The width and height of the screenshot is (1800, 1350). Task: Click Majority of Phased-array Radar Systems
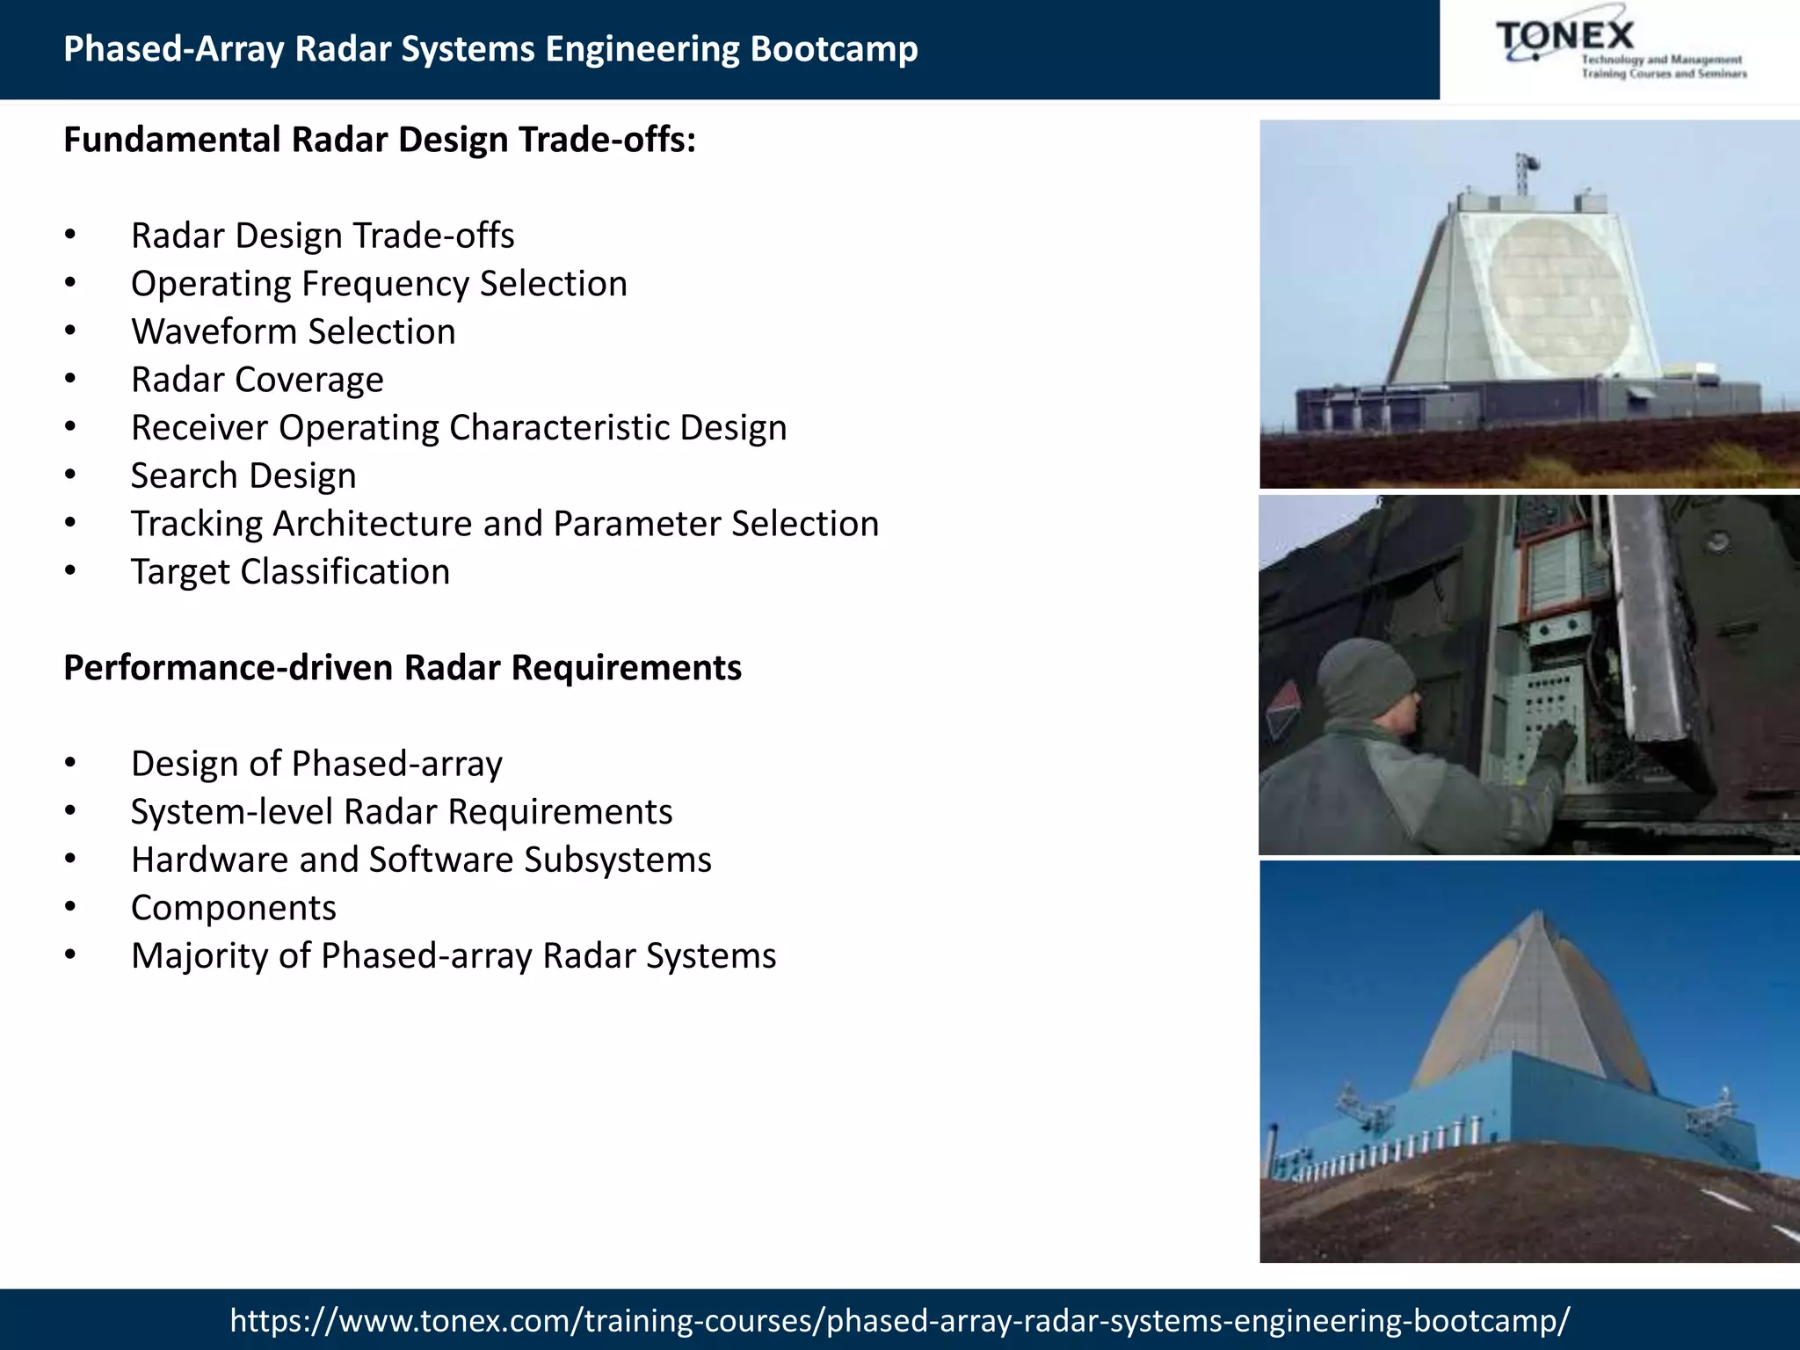pyautogui.click(x=454, y=956)
